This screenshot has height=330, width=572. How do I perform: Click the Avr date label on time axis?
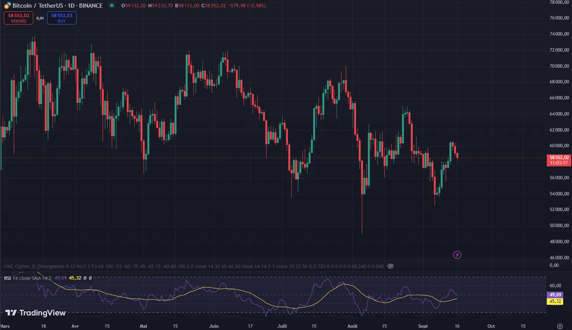[75, 326]
